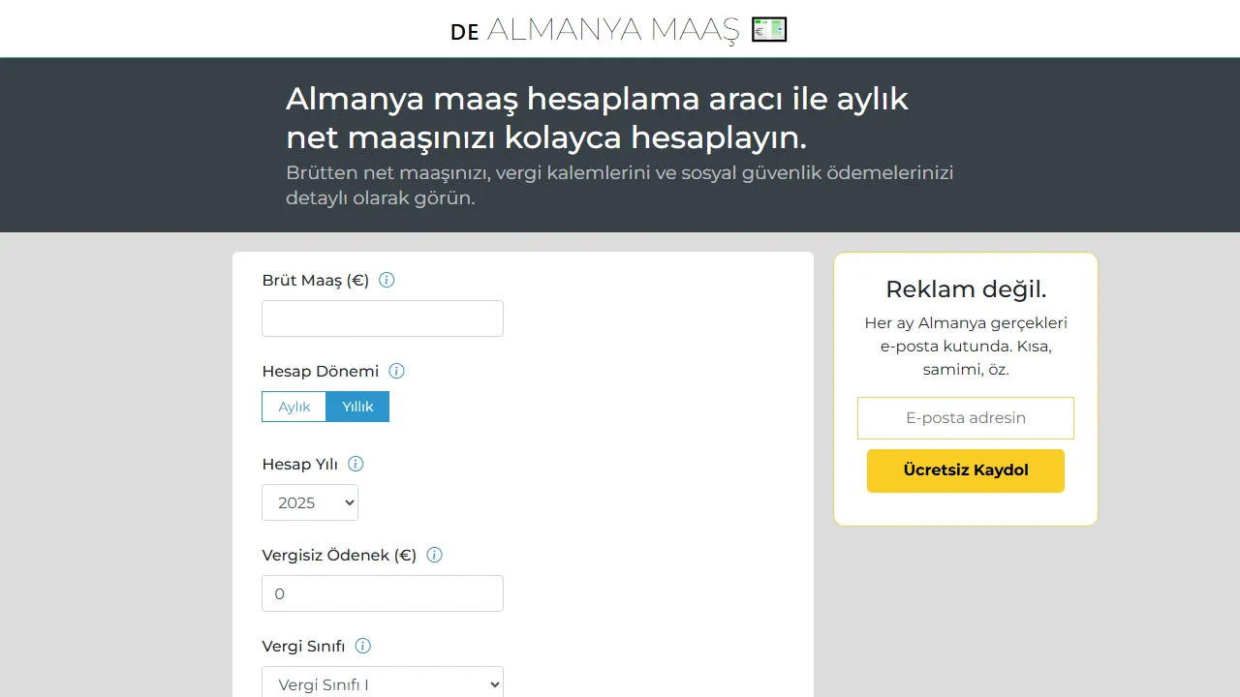Click the Vergisiz Ödenek amount field

click(382, 592)
